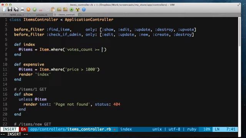Screen dimensions: 246x138
Task: Click line number 21 in the gutter
Action: 5,119
